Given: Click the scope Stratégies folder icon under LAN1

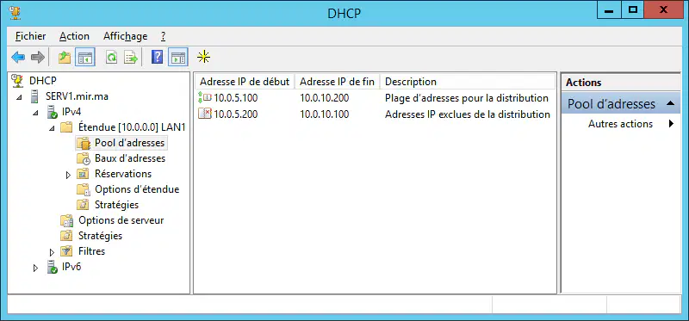Looking at the screenshot, I should (x=83, y=205).
